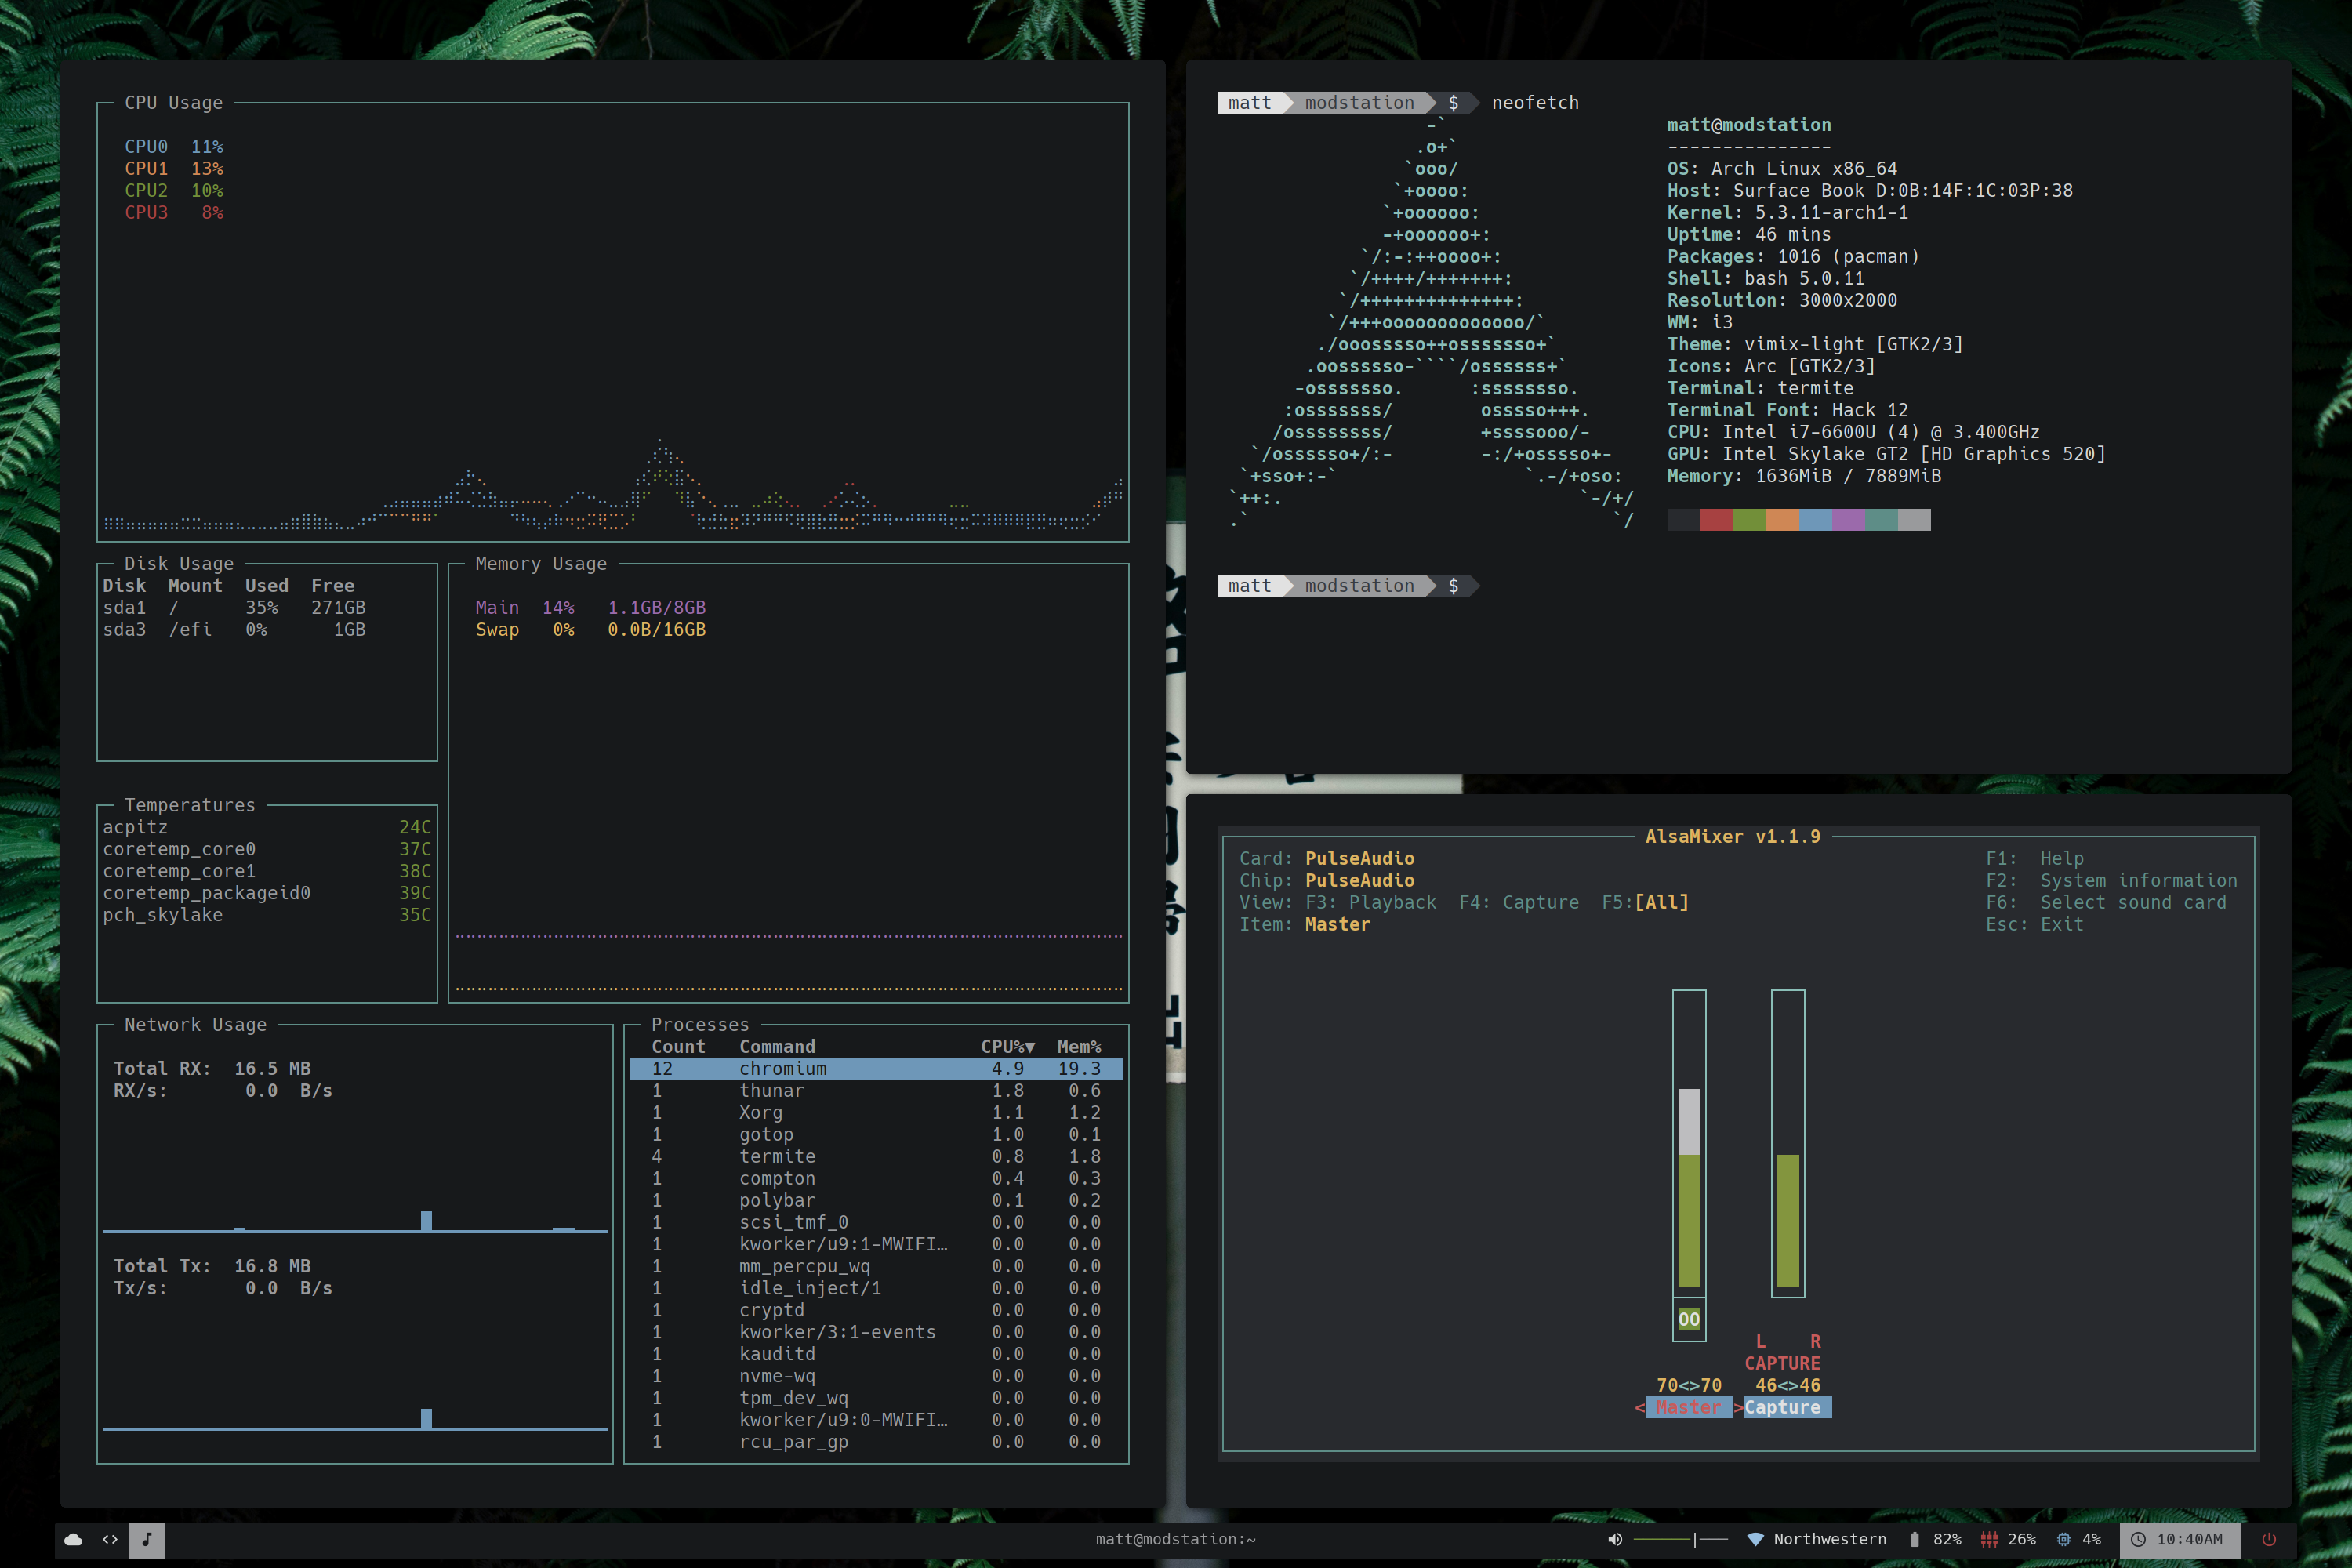Click the Item: Master line in AlsaMixer
This screenshot has height=1568, width=2352.
1304,925
